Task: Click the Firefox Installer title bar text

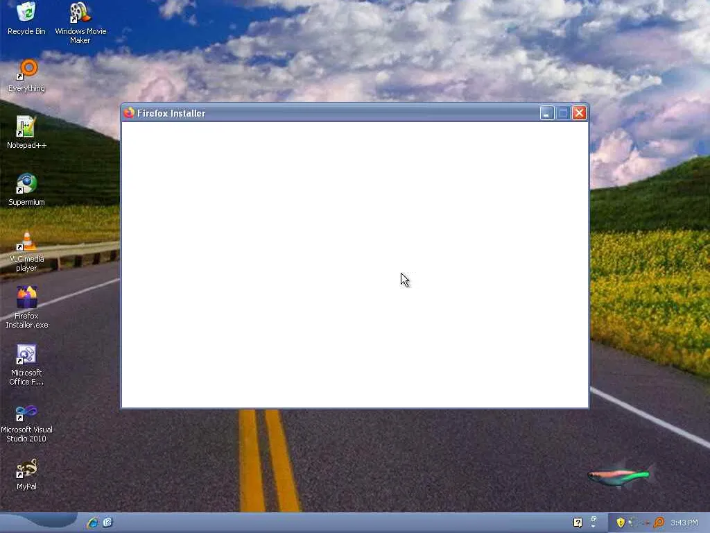Action: (171, 113)
